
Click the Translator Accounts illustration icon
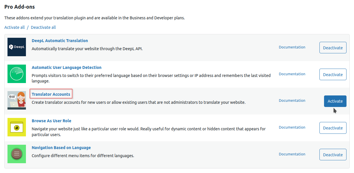click(x=17, y=100)
